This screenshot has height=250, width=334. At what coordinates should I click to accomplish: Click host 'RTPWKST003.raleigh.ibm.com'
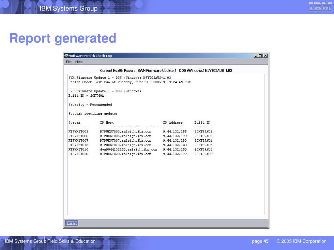(x=126, y=132)
